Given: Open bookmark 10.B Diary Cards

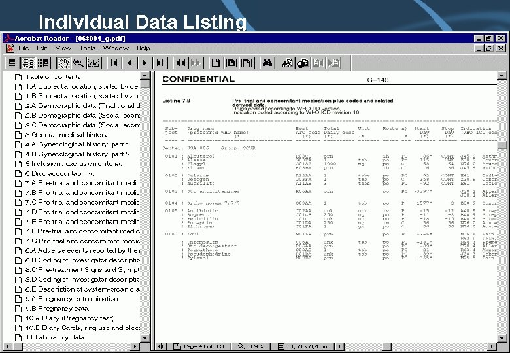Looking at the screenshot, I should (x=82, y=328).
